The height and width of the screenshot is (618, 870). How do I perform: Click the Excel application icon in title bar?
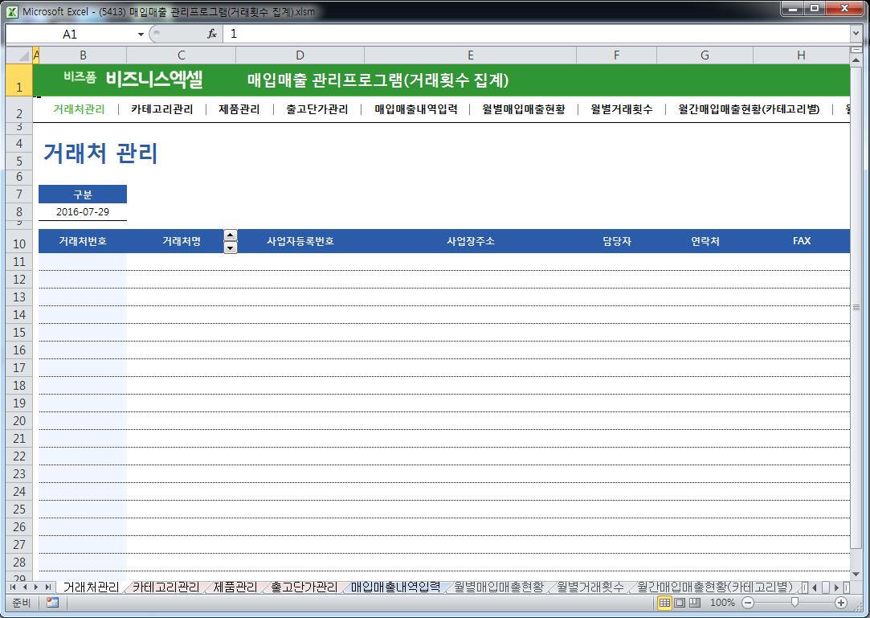pyautogui.click(x=12, y=11)
